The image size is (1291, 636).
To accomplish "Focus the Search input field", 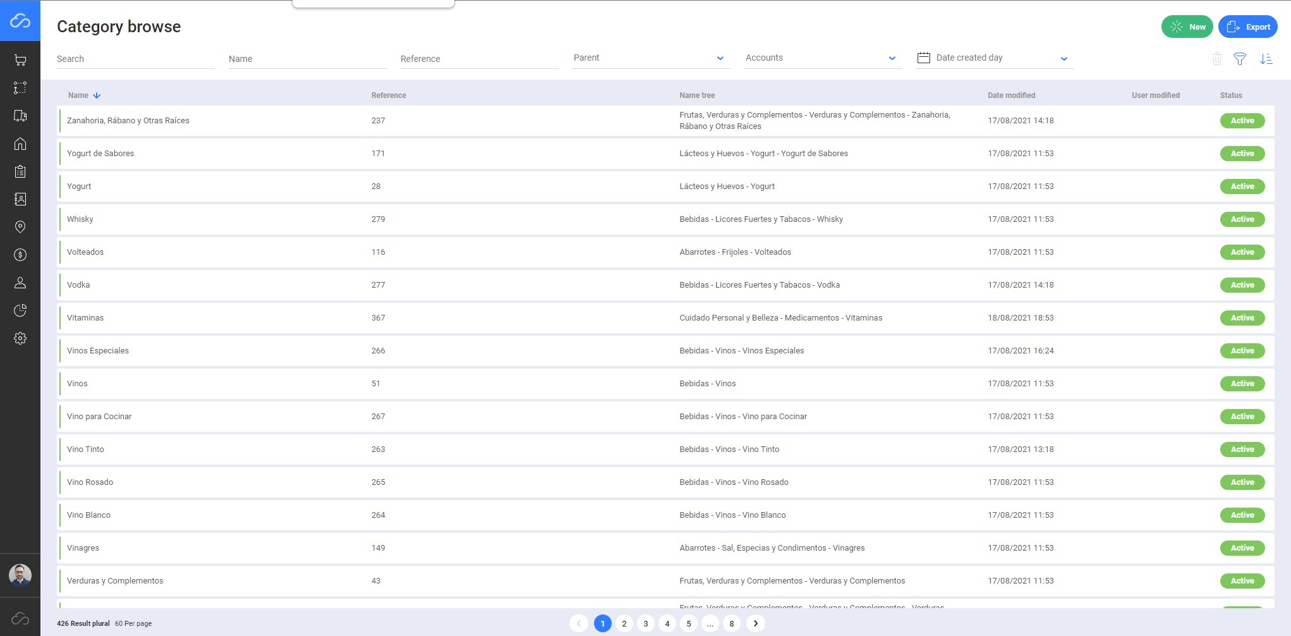I will (x=136, y=59).
